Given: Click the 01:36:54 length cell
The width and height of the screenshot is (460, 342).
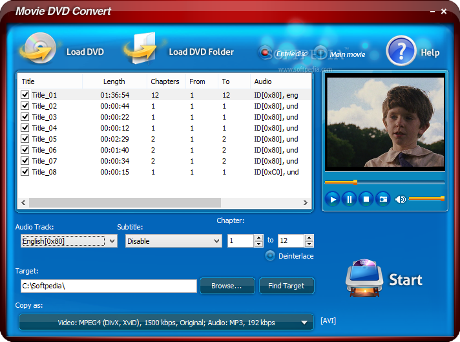Looking at the screenshot, I should pyautogui.click(x=115, y=95).
